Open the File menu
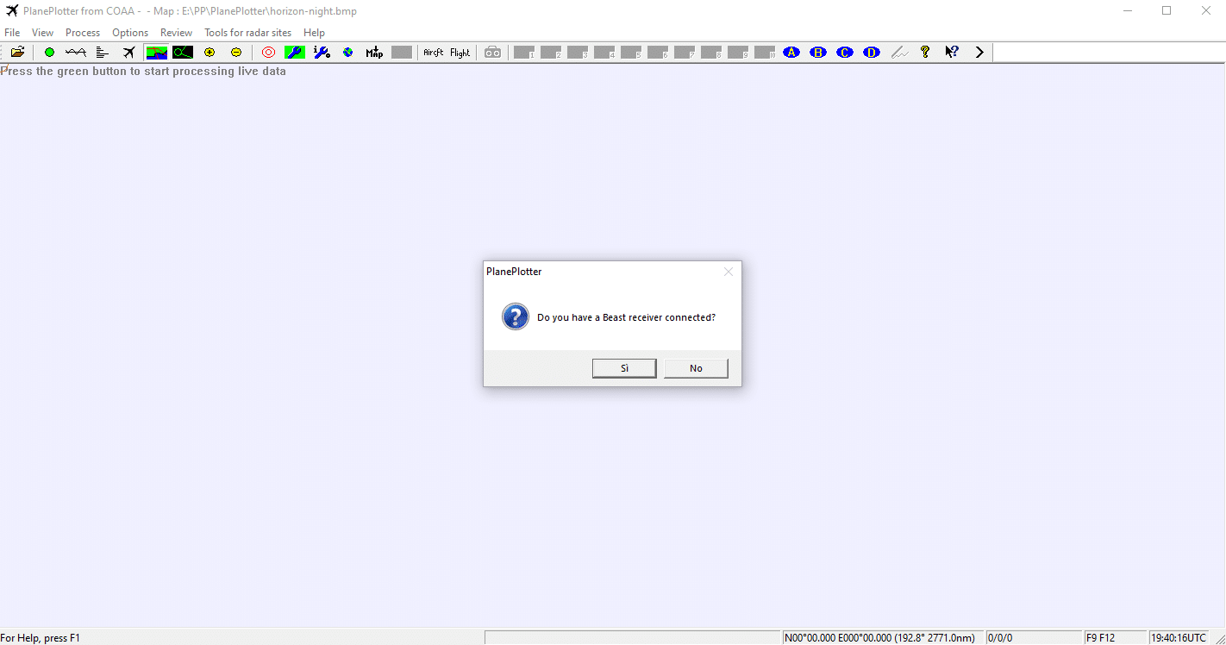The height and width of the screenshot is (645, 1226). (12, 33)
